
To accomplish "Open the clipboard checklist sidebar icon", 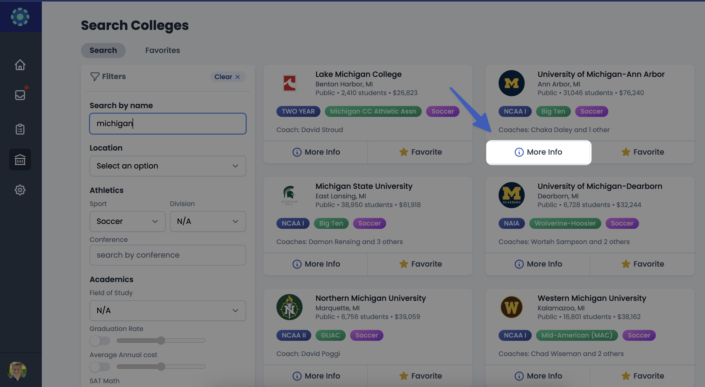I will [x=20, y=129].
